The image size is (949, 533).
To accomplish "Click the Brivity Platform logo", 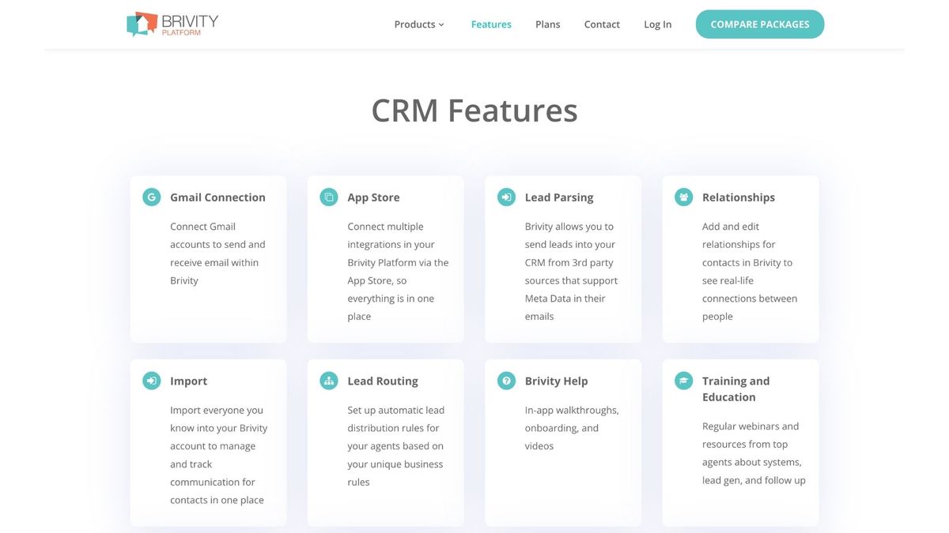I will pyautogui.click(x=172, y=24).
